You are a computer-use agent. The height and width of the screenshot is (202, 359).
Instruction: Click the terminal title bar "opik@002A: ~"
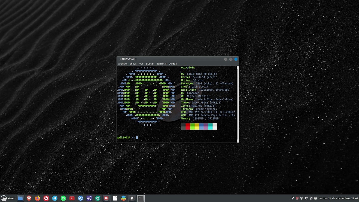pyautogui.click(x=128, y=59)
